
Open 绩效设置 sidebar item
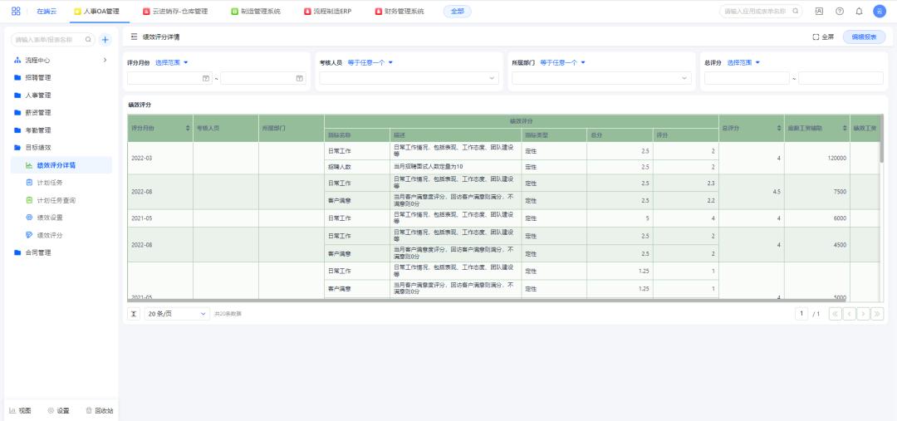pos(61,218)
